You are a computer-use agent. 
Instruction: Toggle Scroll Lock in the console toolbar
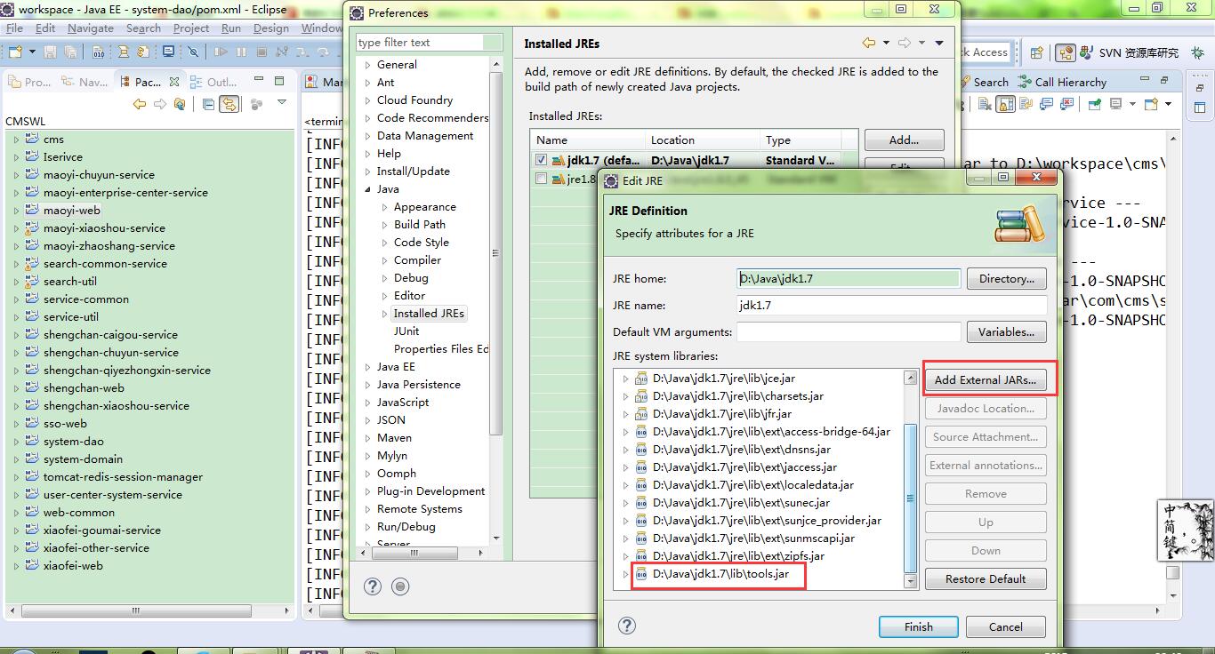[1005, 104]
